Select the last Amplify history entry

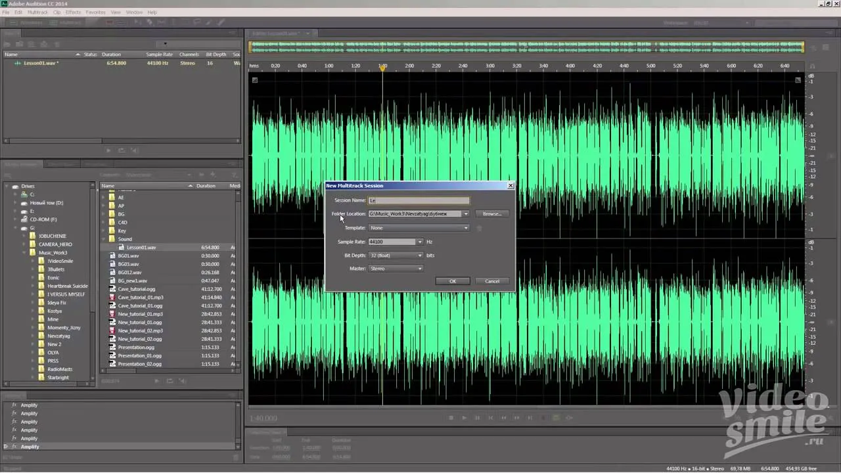pos(30,447)
